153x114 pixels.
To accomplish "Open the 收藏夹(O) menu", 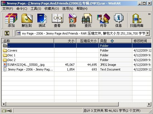I will (52, 9).
